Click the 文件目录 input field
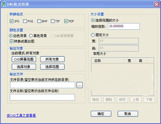The width and height of the screenshot is (161, 124). point(43,85)
